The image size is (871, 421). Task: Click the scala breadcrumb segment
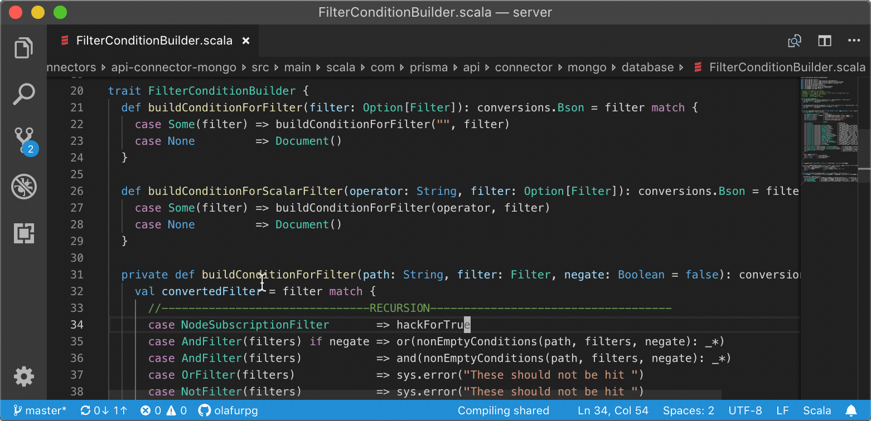point(340,67)
